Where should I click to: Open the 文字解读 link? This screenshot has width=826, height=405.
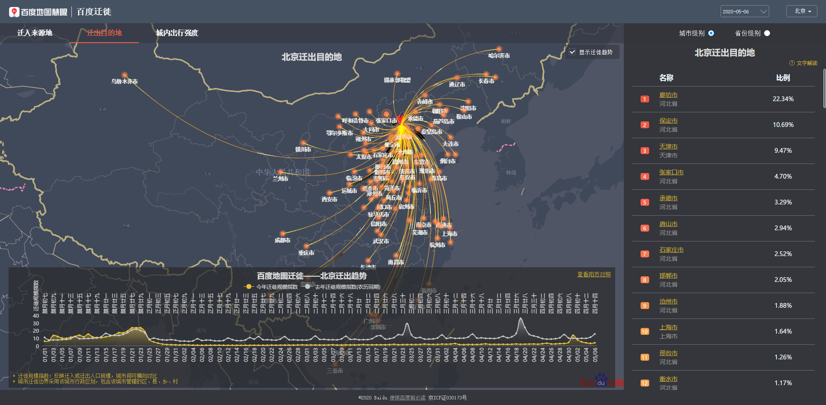[807, 63]
